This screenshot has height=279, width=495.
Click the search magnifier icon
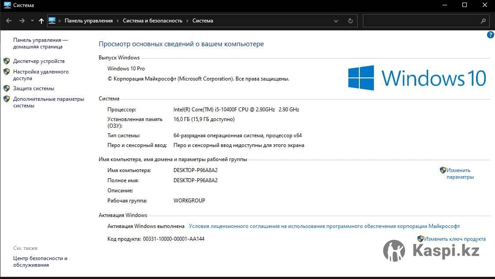coord(483,21)
